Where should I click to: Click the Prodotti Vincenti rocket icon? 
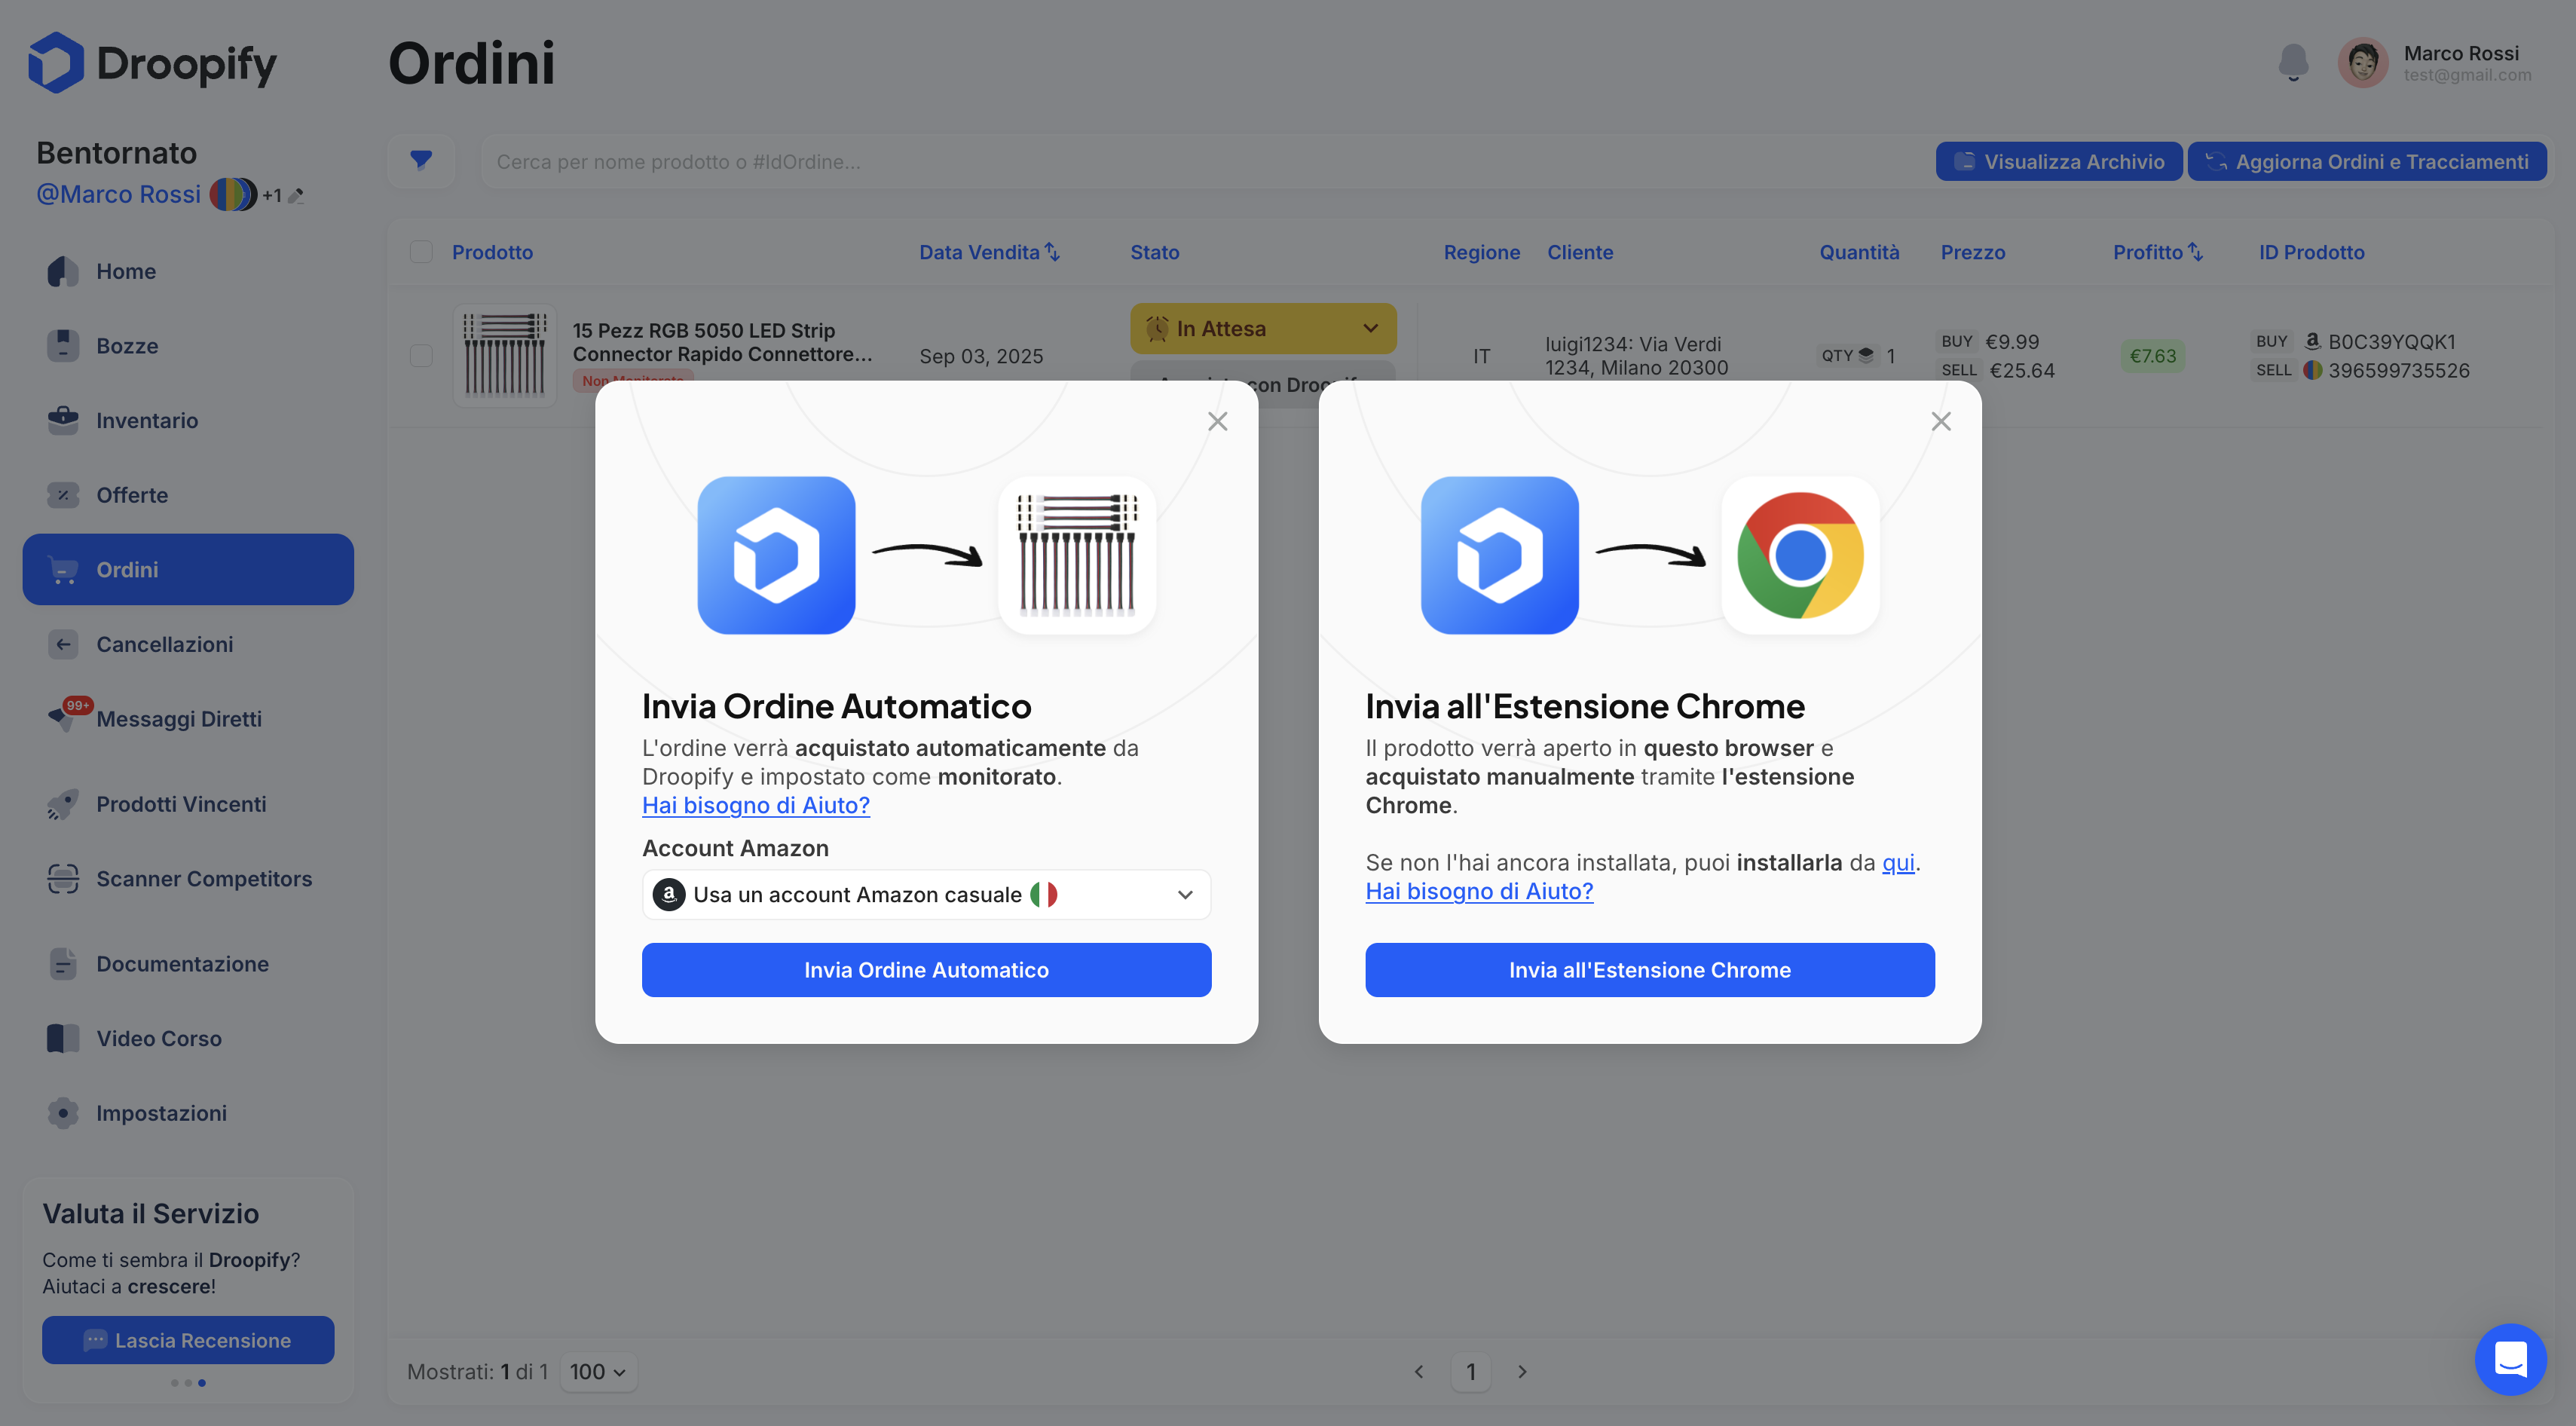point(62,804)
